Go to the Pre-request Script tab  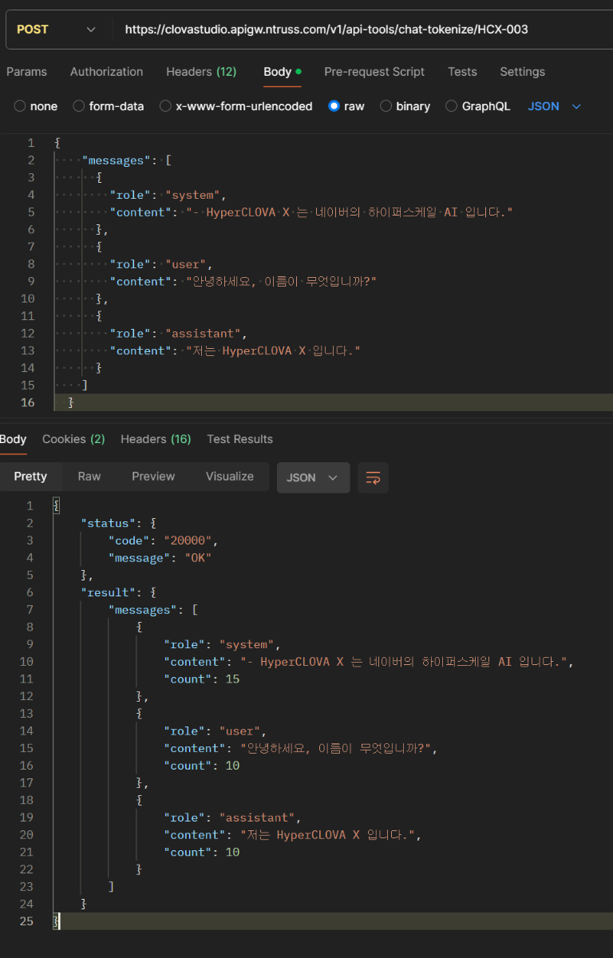click(374, 72)
